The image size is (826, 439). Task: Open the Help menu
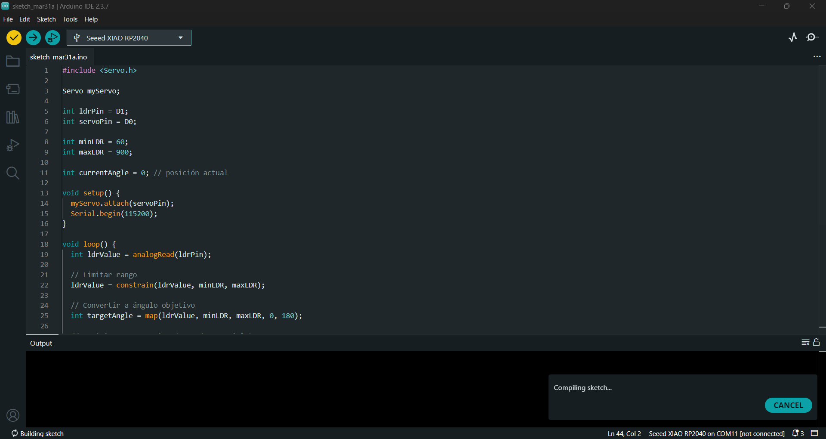[91, 19]
